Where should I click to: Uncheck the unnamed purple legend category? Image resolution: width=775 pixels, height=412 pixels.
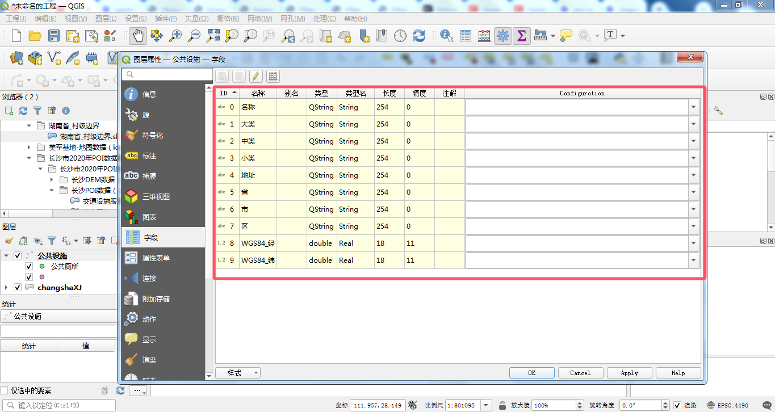tap(29, 277)
